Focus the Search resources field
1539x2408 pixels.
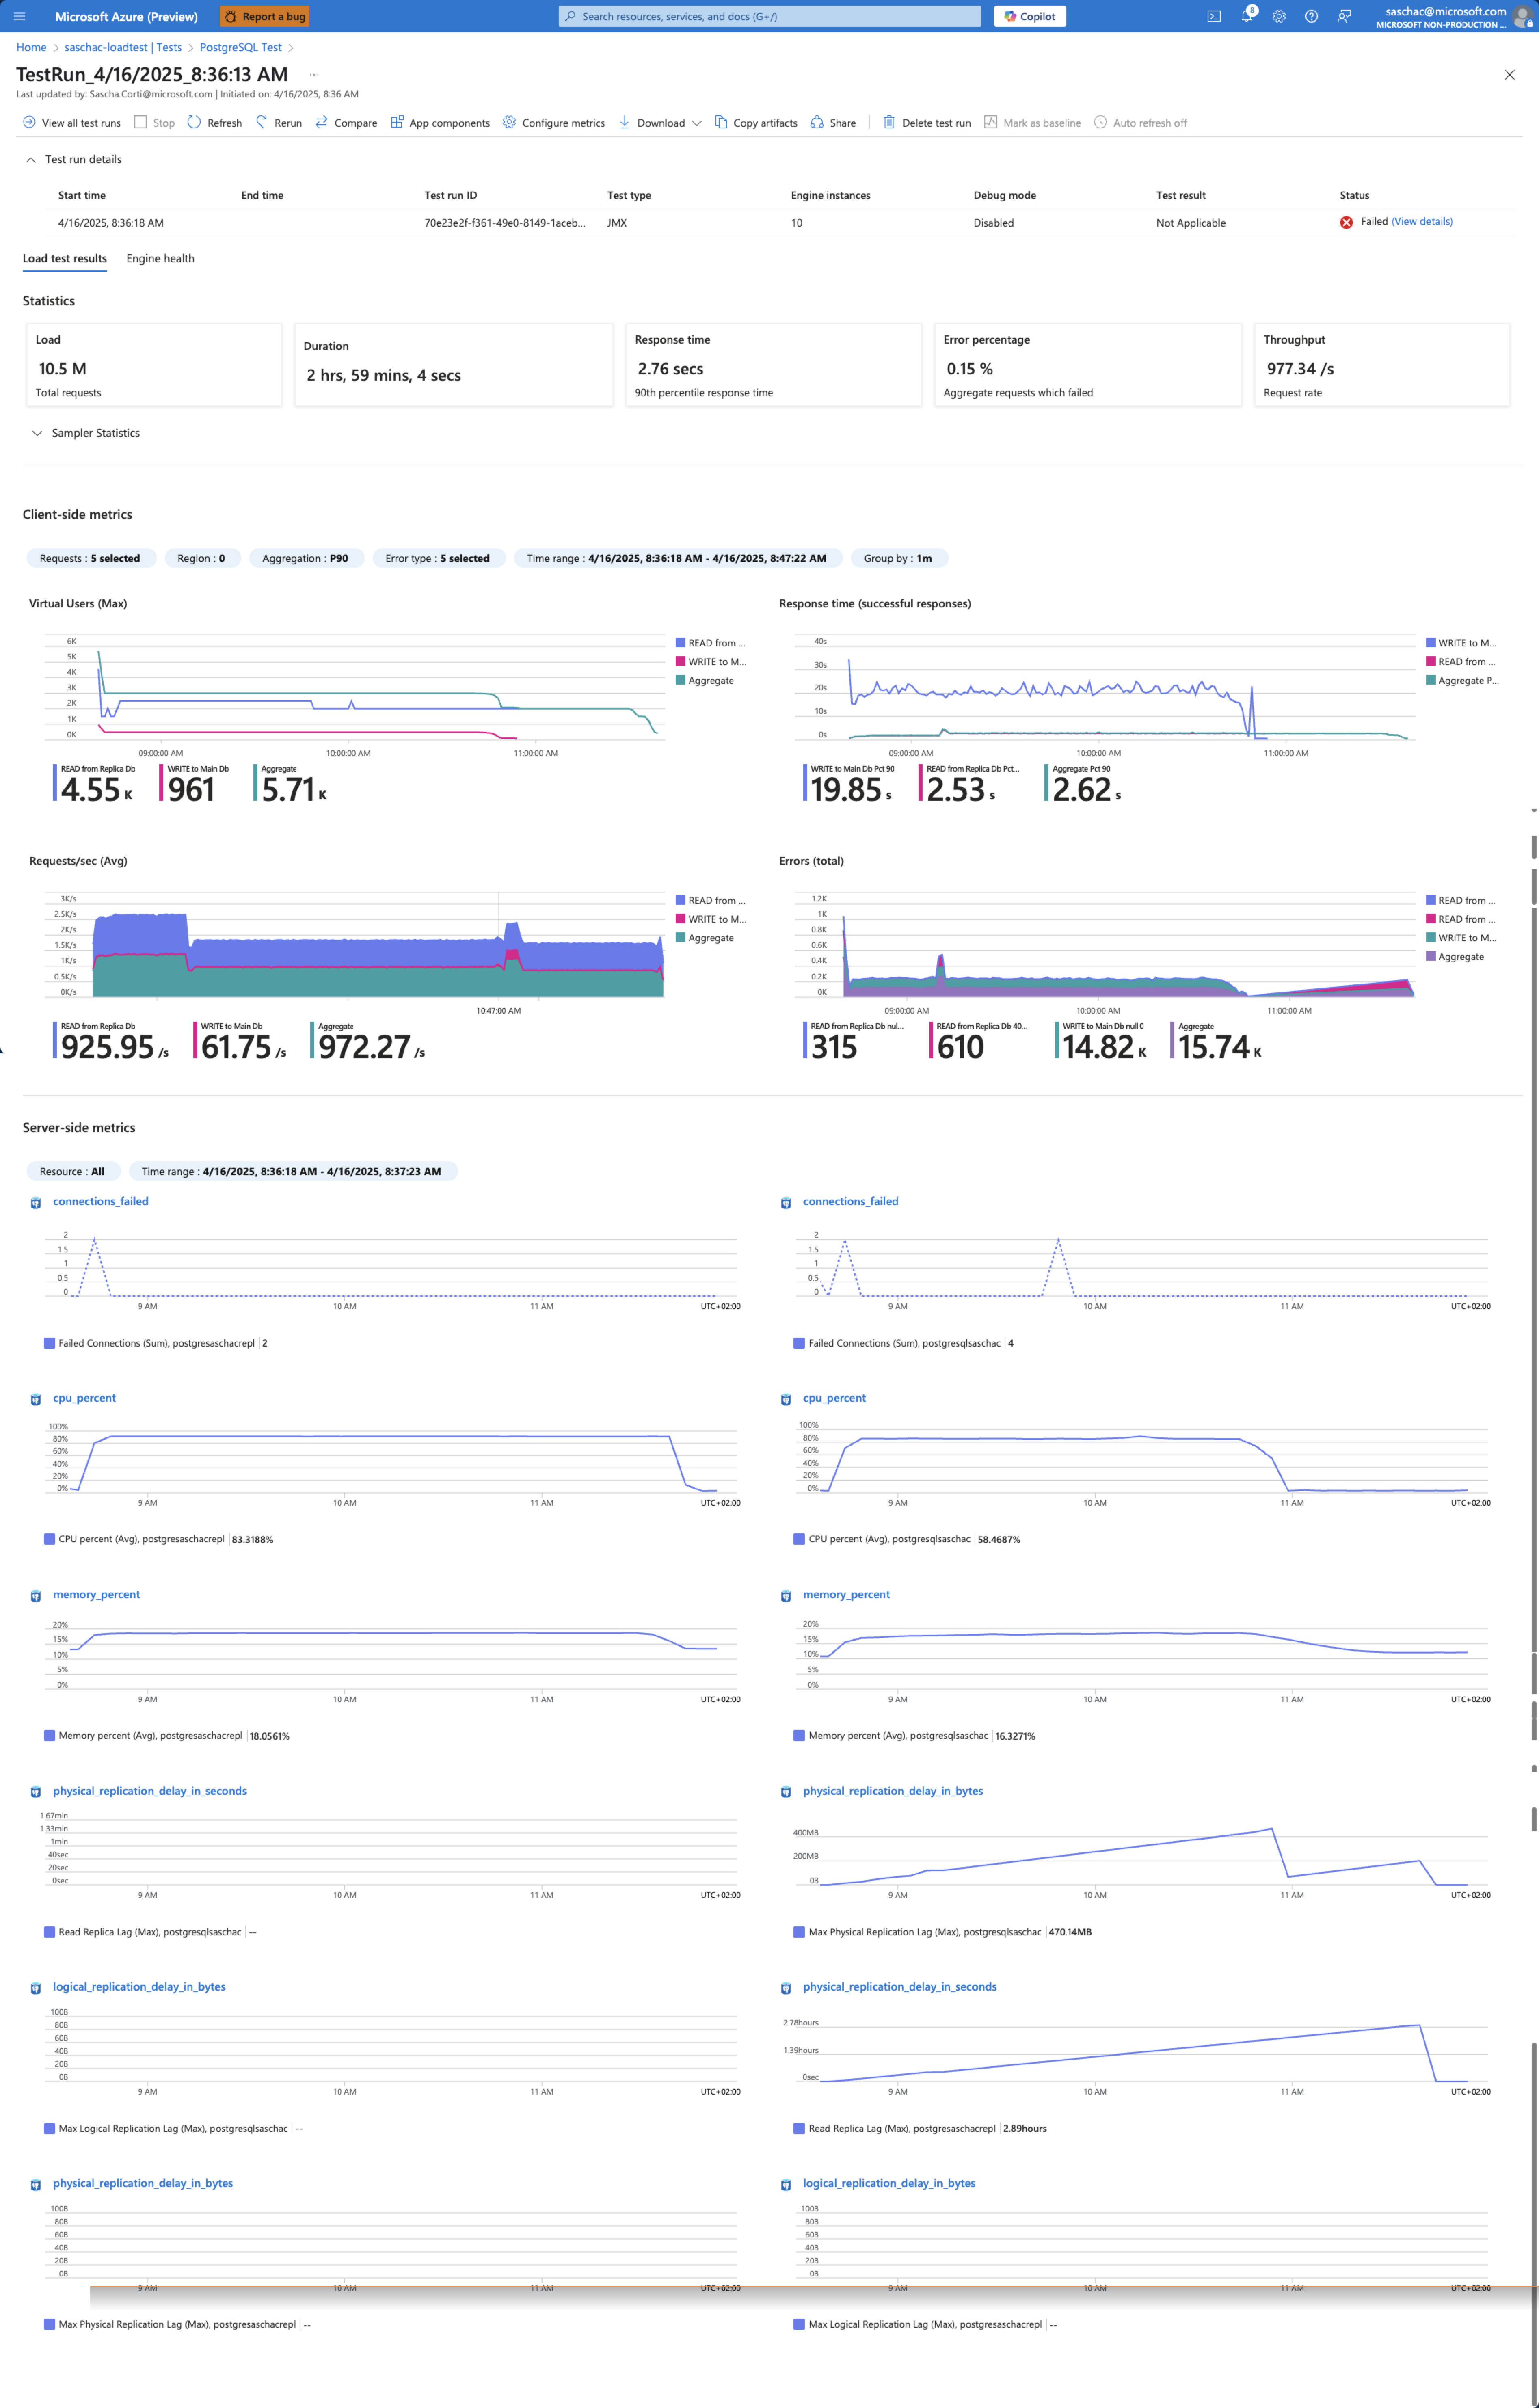click(769, 16)
